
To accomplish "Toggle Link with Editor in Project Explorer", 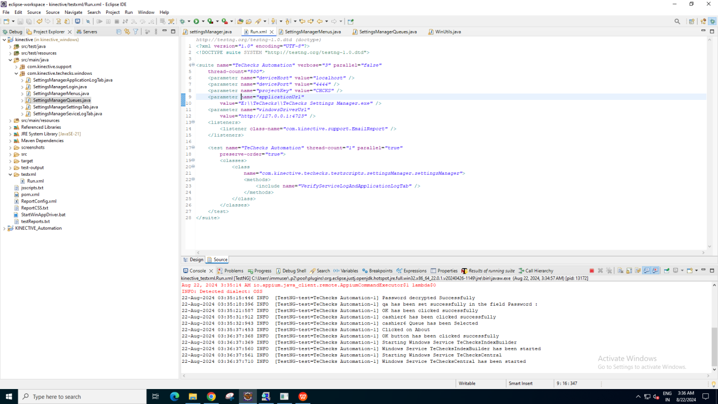I will tap(127, 32).
